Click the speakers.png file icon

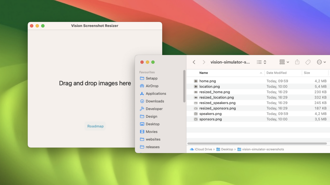(196, 114)
